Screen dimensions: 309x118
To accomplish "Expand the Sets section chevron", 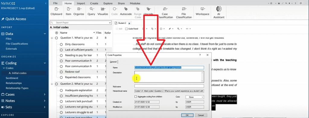I will (45, 107).
